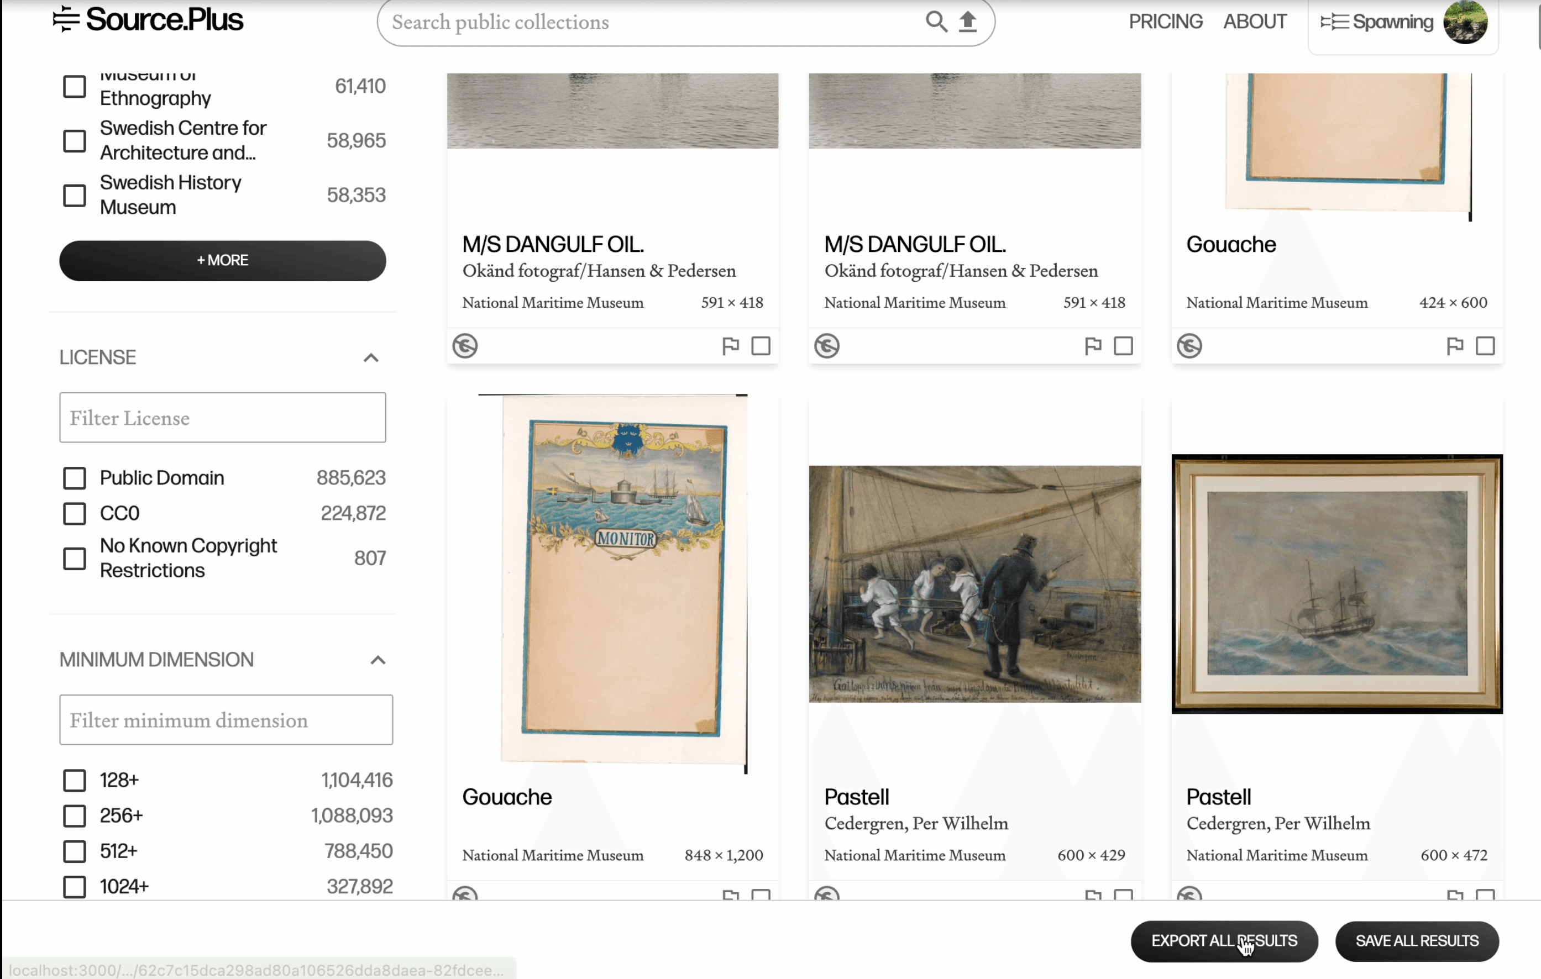
Task: Collapse the MINIMUM DIMENSION section
Action: point(378,660)
